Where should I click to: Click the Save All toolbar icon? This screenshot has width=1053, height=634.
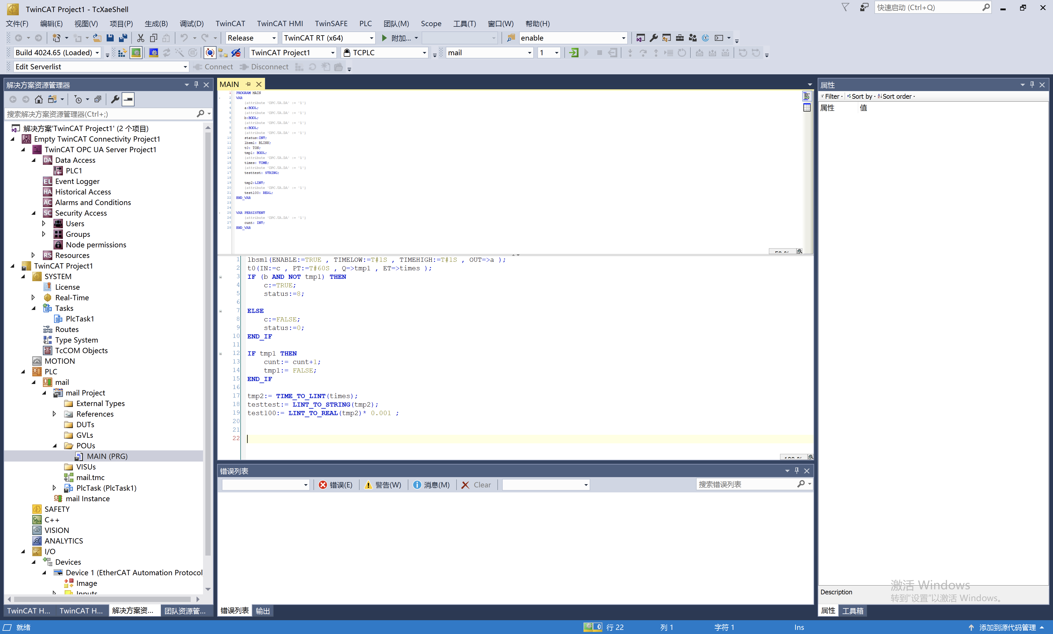point(123,38)
